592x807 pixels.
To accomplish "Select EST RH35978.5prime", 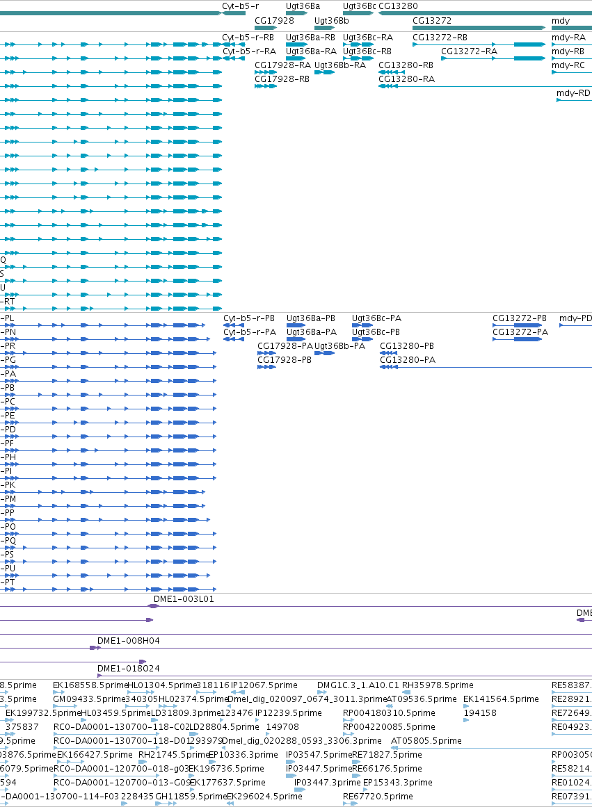I will click(x=438, y=685).
